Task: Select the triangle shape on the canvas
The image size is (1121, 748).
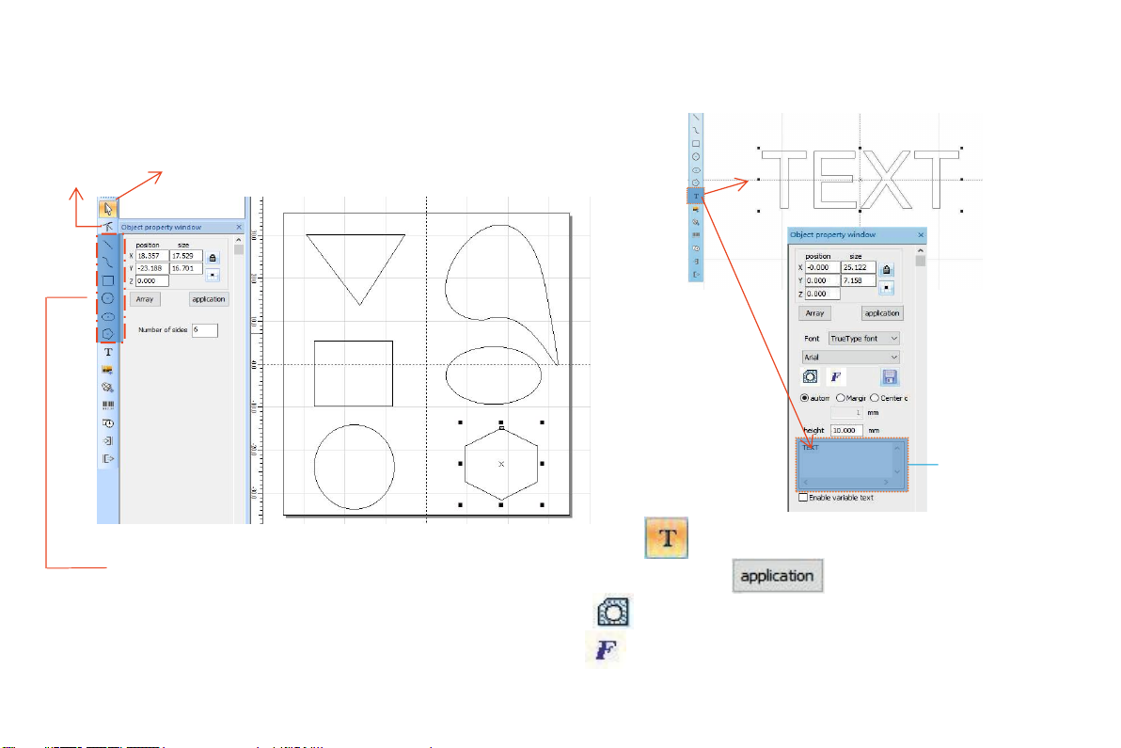Action: (x=356, y=269)
